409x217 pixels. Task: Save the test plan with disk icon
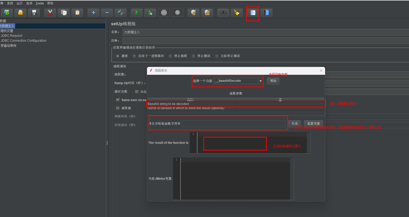pos(34,13)
